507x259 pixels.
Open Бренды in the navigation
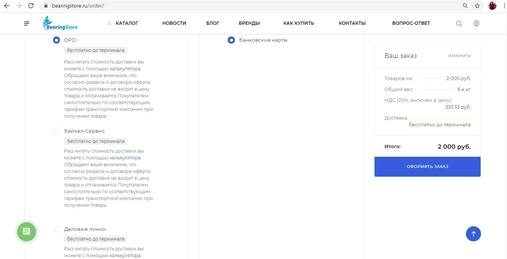click(x=249, y=23)
